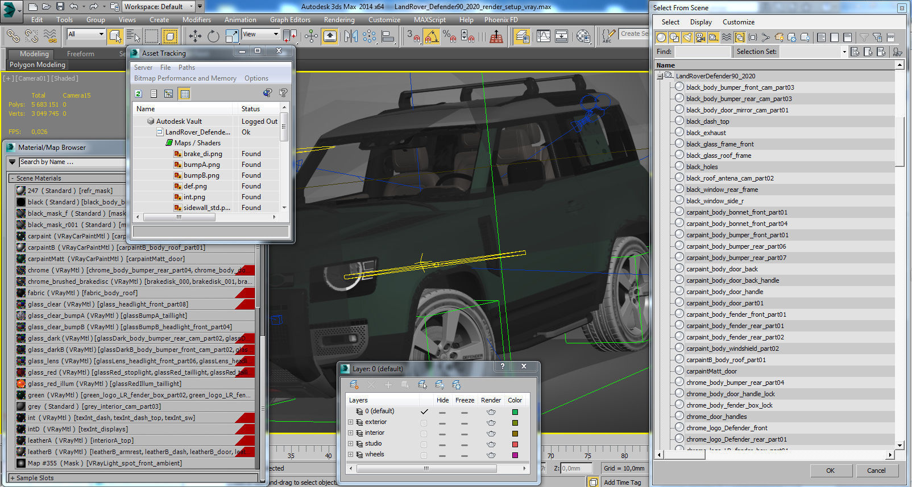This screenshot has width=912, height=487.
Task: Click the Add Time Tag button
Action: 622,482
